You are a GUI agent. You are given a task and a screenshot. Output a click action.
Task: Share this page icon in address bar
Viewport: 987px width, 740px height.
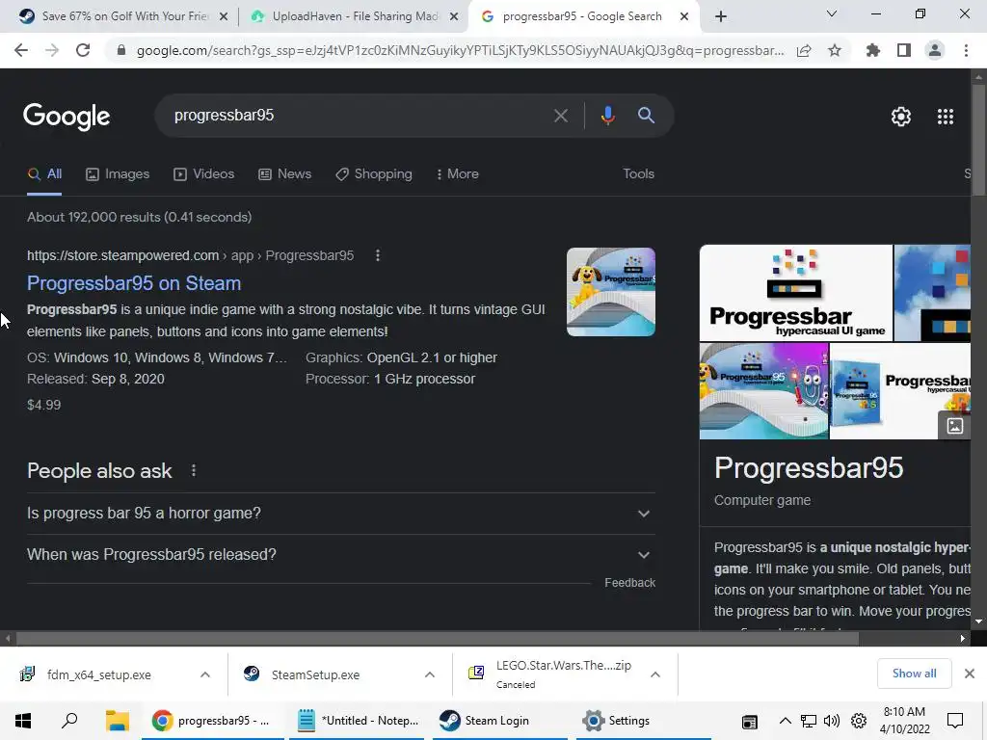tap(804, 50)
